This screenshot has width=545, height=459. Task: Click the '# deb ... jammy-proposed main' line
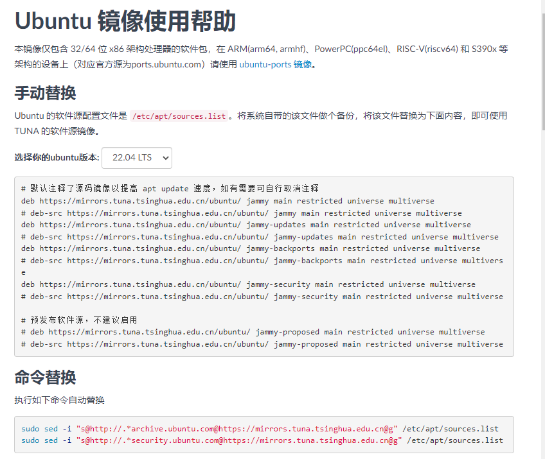click(x=253, y=333)
